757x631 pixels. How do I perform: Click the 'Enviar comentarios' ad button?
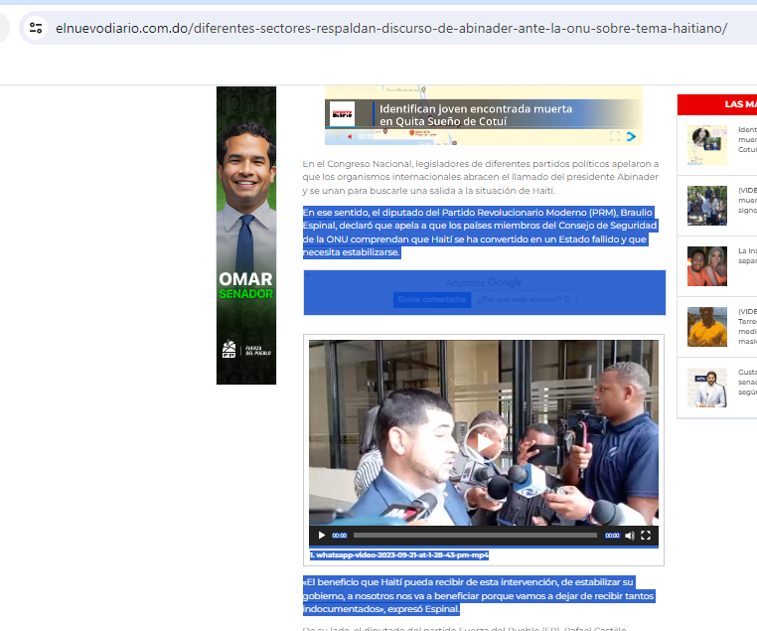[x=431, y=299]
